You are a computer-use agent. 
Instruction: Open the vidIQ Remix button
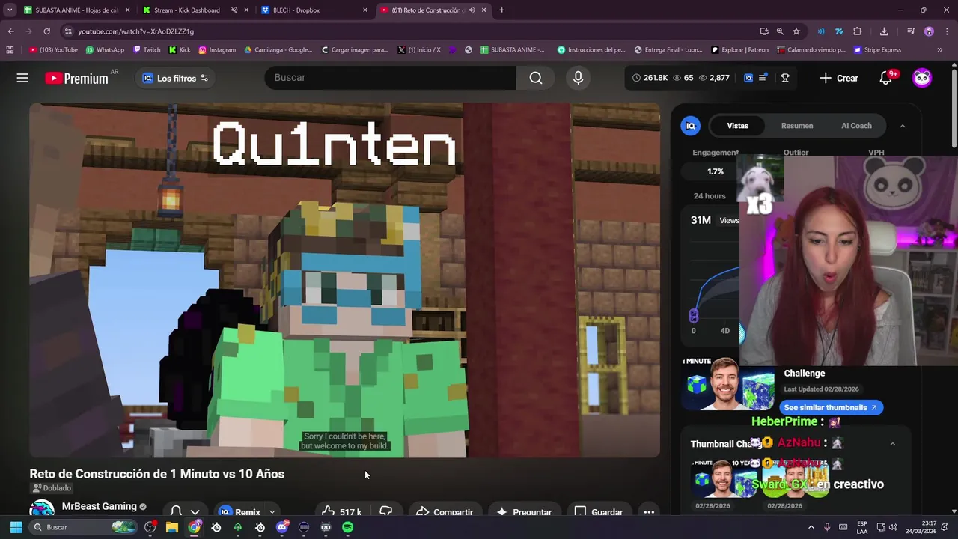pyautogui.click(x=239, y=512)
